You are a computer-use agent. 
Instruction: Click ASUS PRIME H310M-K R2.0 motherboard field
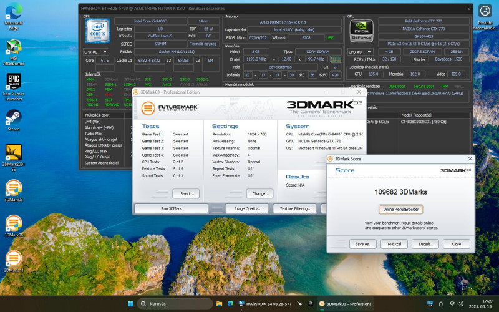pos(283,22)
